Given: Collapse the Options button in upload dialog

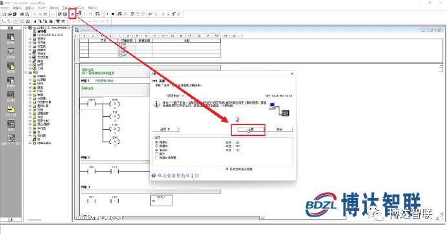Looking at the screenshot, I should tap(165, 129).
